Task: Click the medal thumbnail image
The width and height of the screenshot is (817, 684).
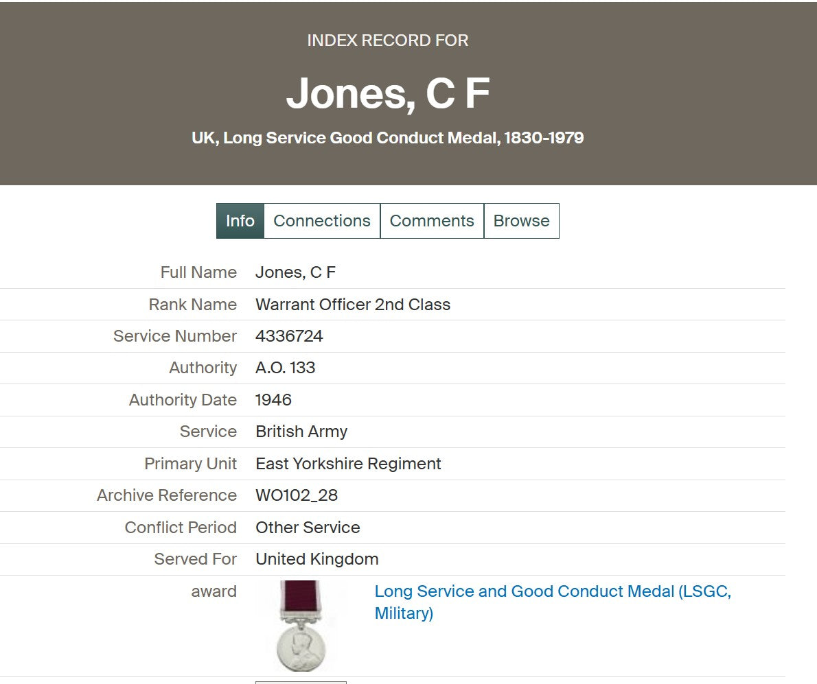Action: 301,626
